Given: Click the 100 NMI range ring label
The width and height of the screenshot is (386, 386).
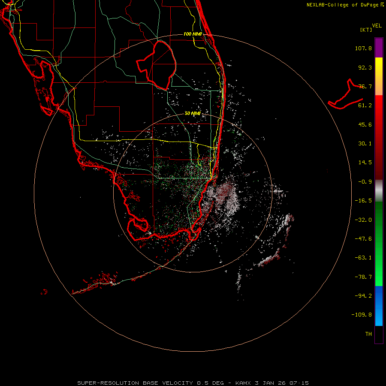Looking at the screenshot, I should point(193,34).
